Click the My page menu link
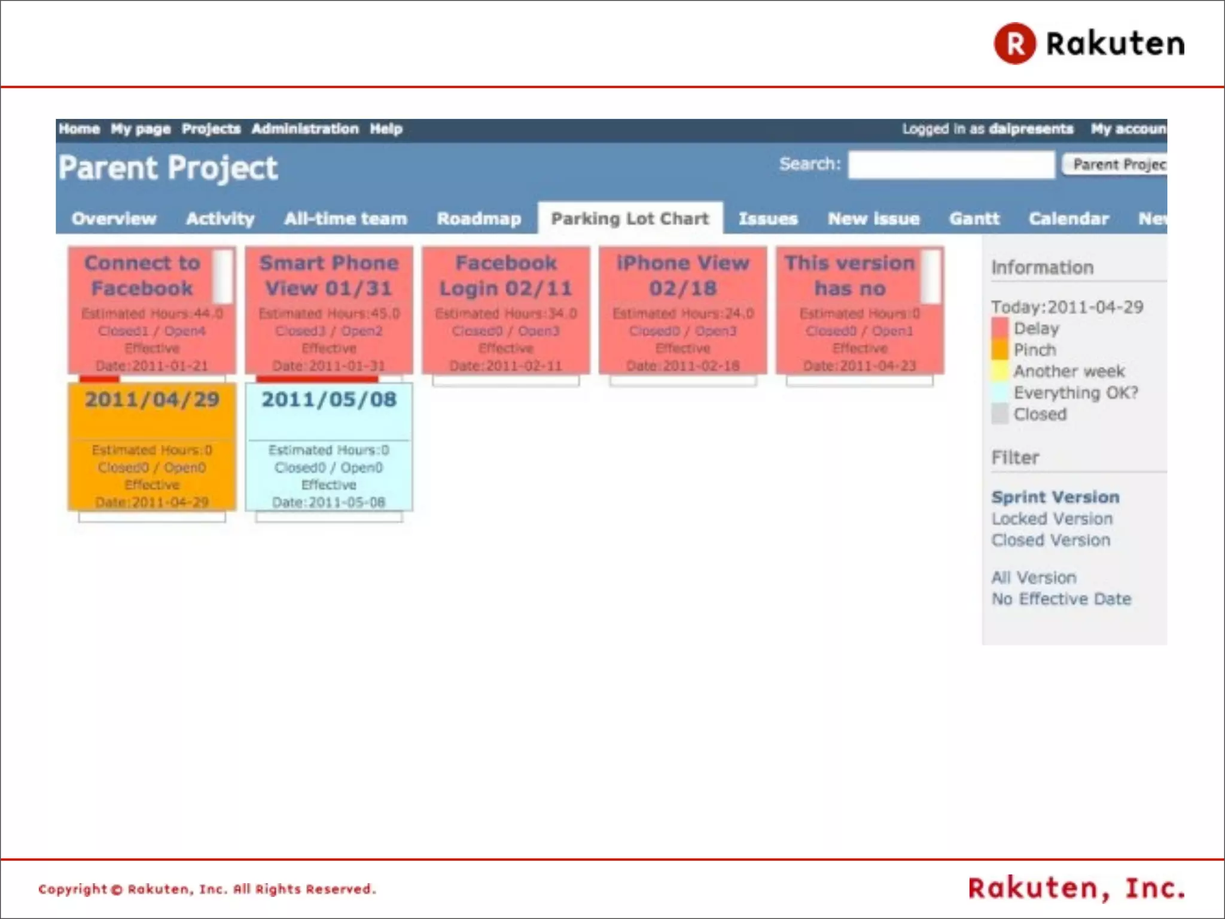Screen dimensions: 1225x919 (x=141, y=129)
